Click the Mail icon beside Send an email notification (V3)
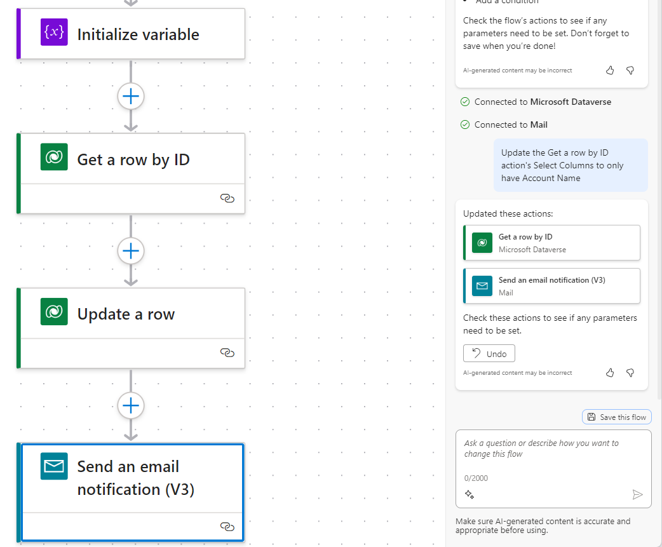This screenshot has height=547, width=662. click(x=482, y=285)
